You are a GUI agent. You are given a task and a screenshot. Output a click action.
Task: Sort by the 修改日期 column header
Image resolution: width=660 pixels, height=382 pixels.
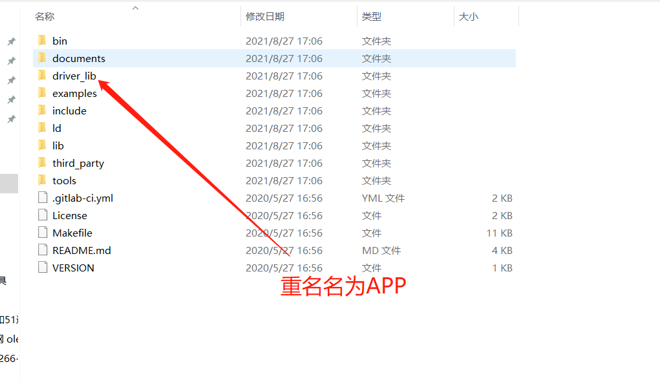tap(265, 16)
